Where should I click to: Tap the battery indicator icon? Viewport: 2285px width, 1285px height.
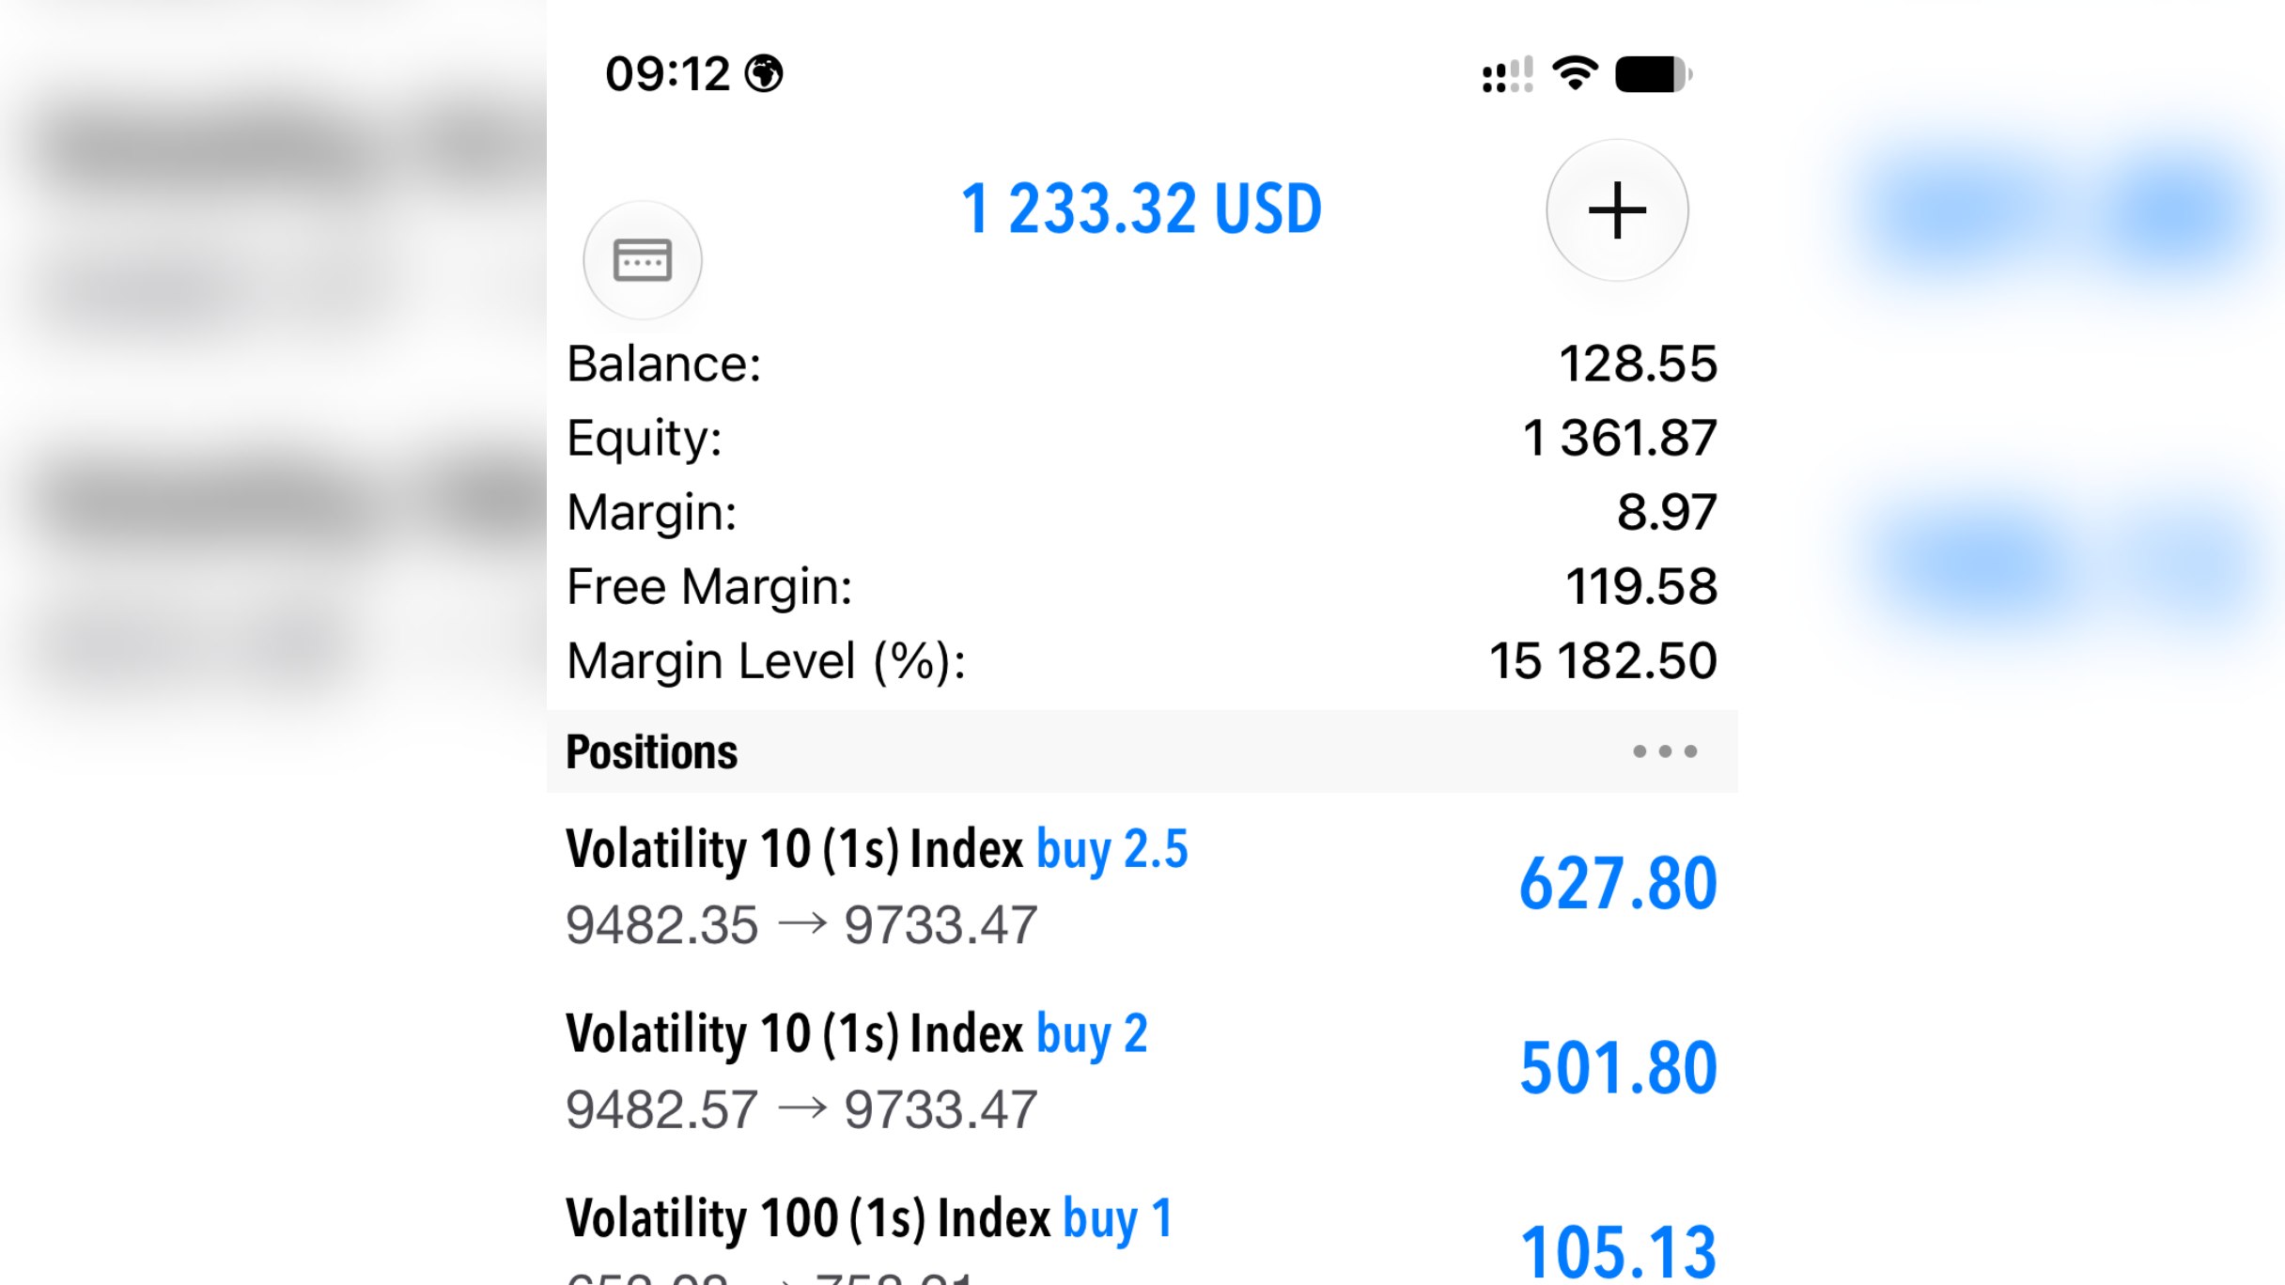(x=1654, y=74)
